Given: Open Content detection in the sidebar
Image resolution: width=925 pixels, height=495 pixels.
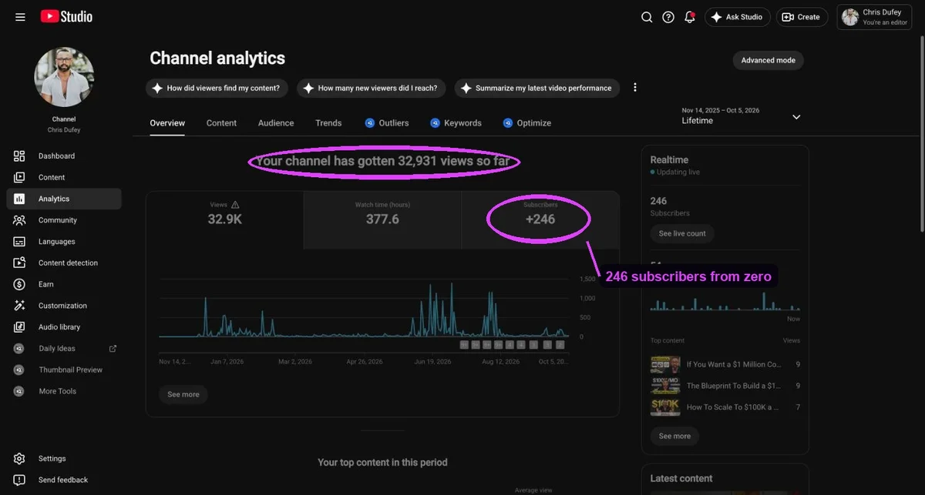Looking at the screenshot, I should pos(64,263).
